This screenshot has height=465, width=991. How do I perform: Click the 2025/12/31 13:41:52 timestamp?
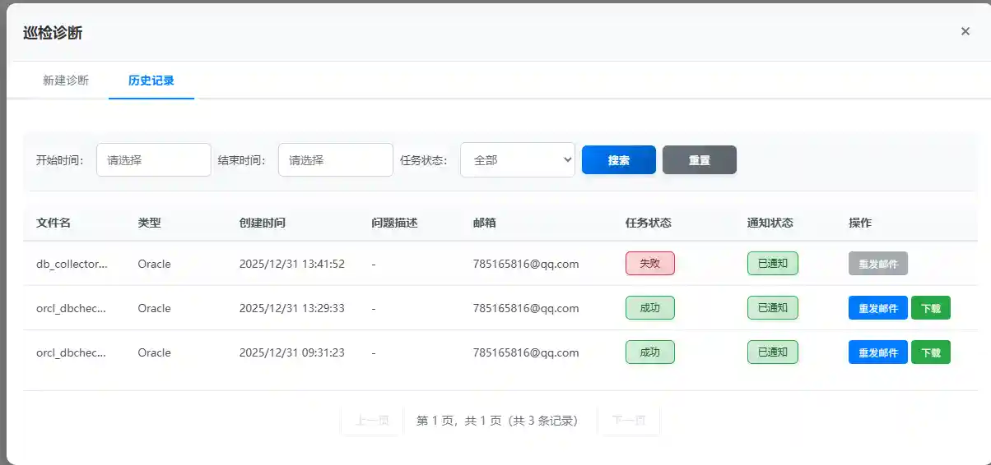pos(292,264)
